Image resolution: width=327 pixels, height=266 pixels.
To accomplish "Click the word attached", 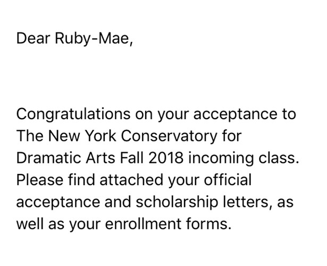I will click(x=131, y=180).
